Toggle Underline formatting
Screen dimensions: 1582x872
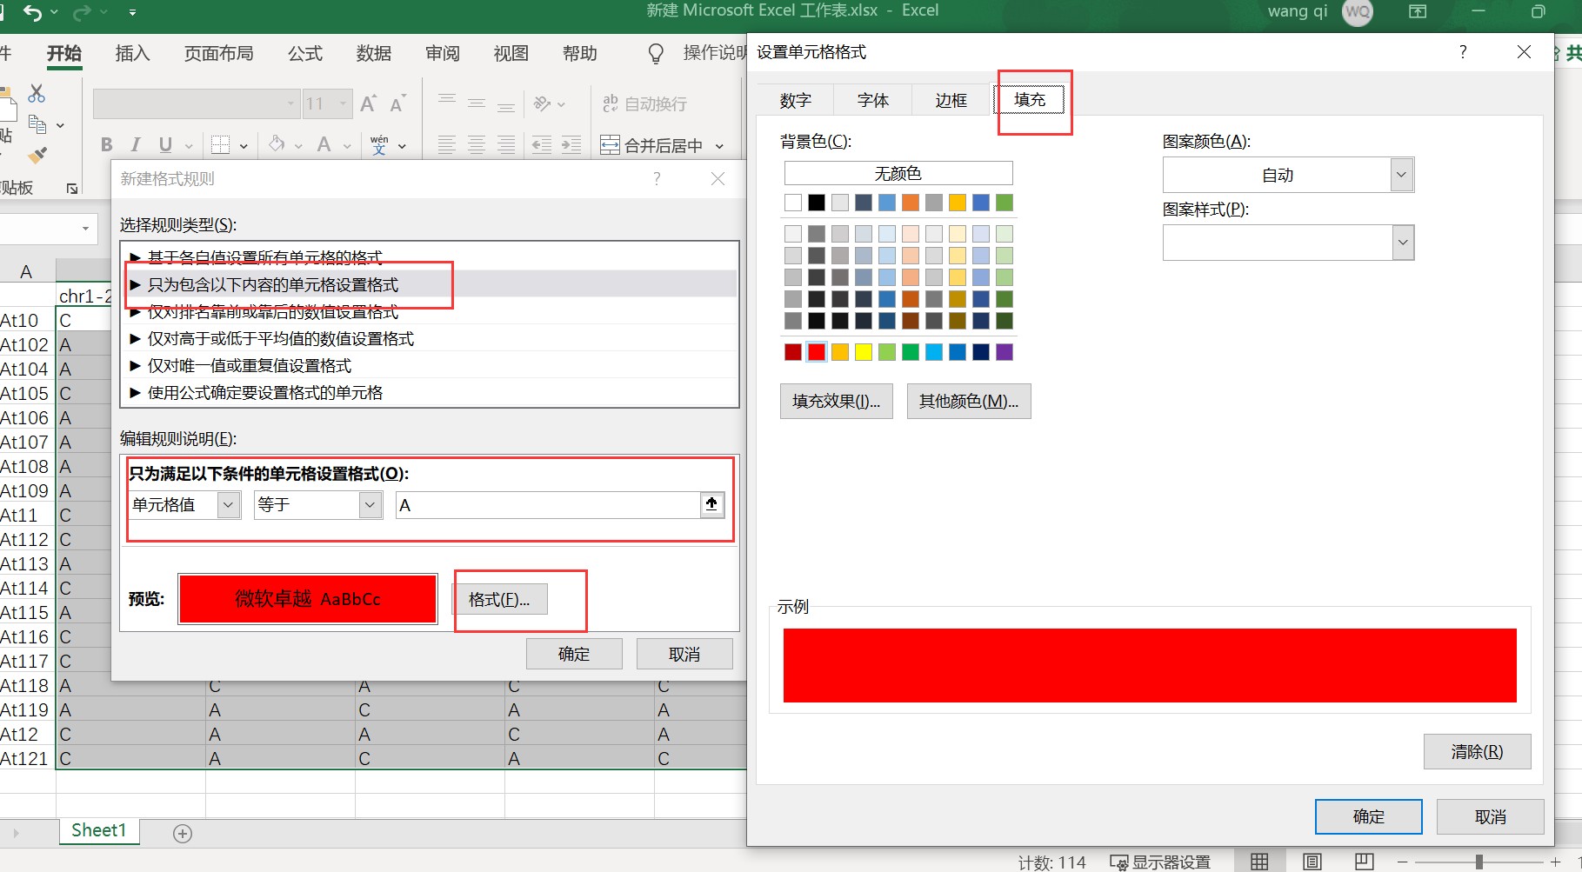click(165, 144)
